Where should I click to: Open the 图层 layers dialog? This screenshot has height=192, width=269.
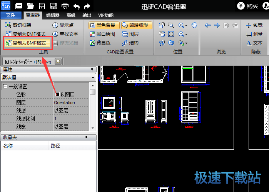point(130,34)
